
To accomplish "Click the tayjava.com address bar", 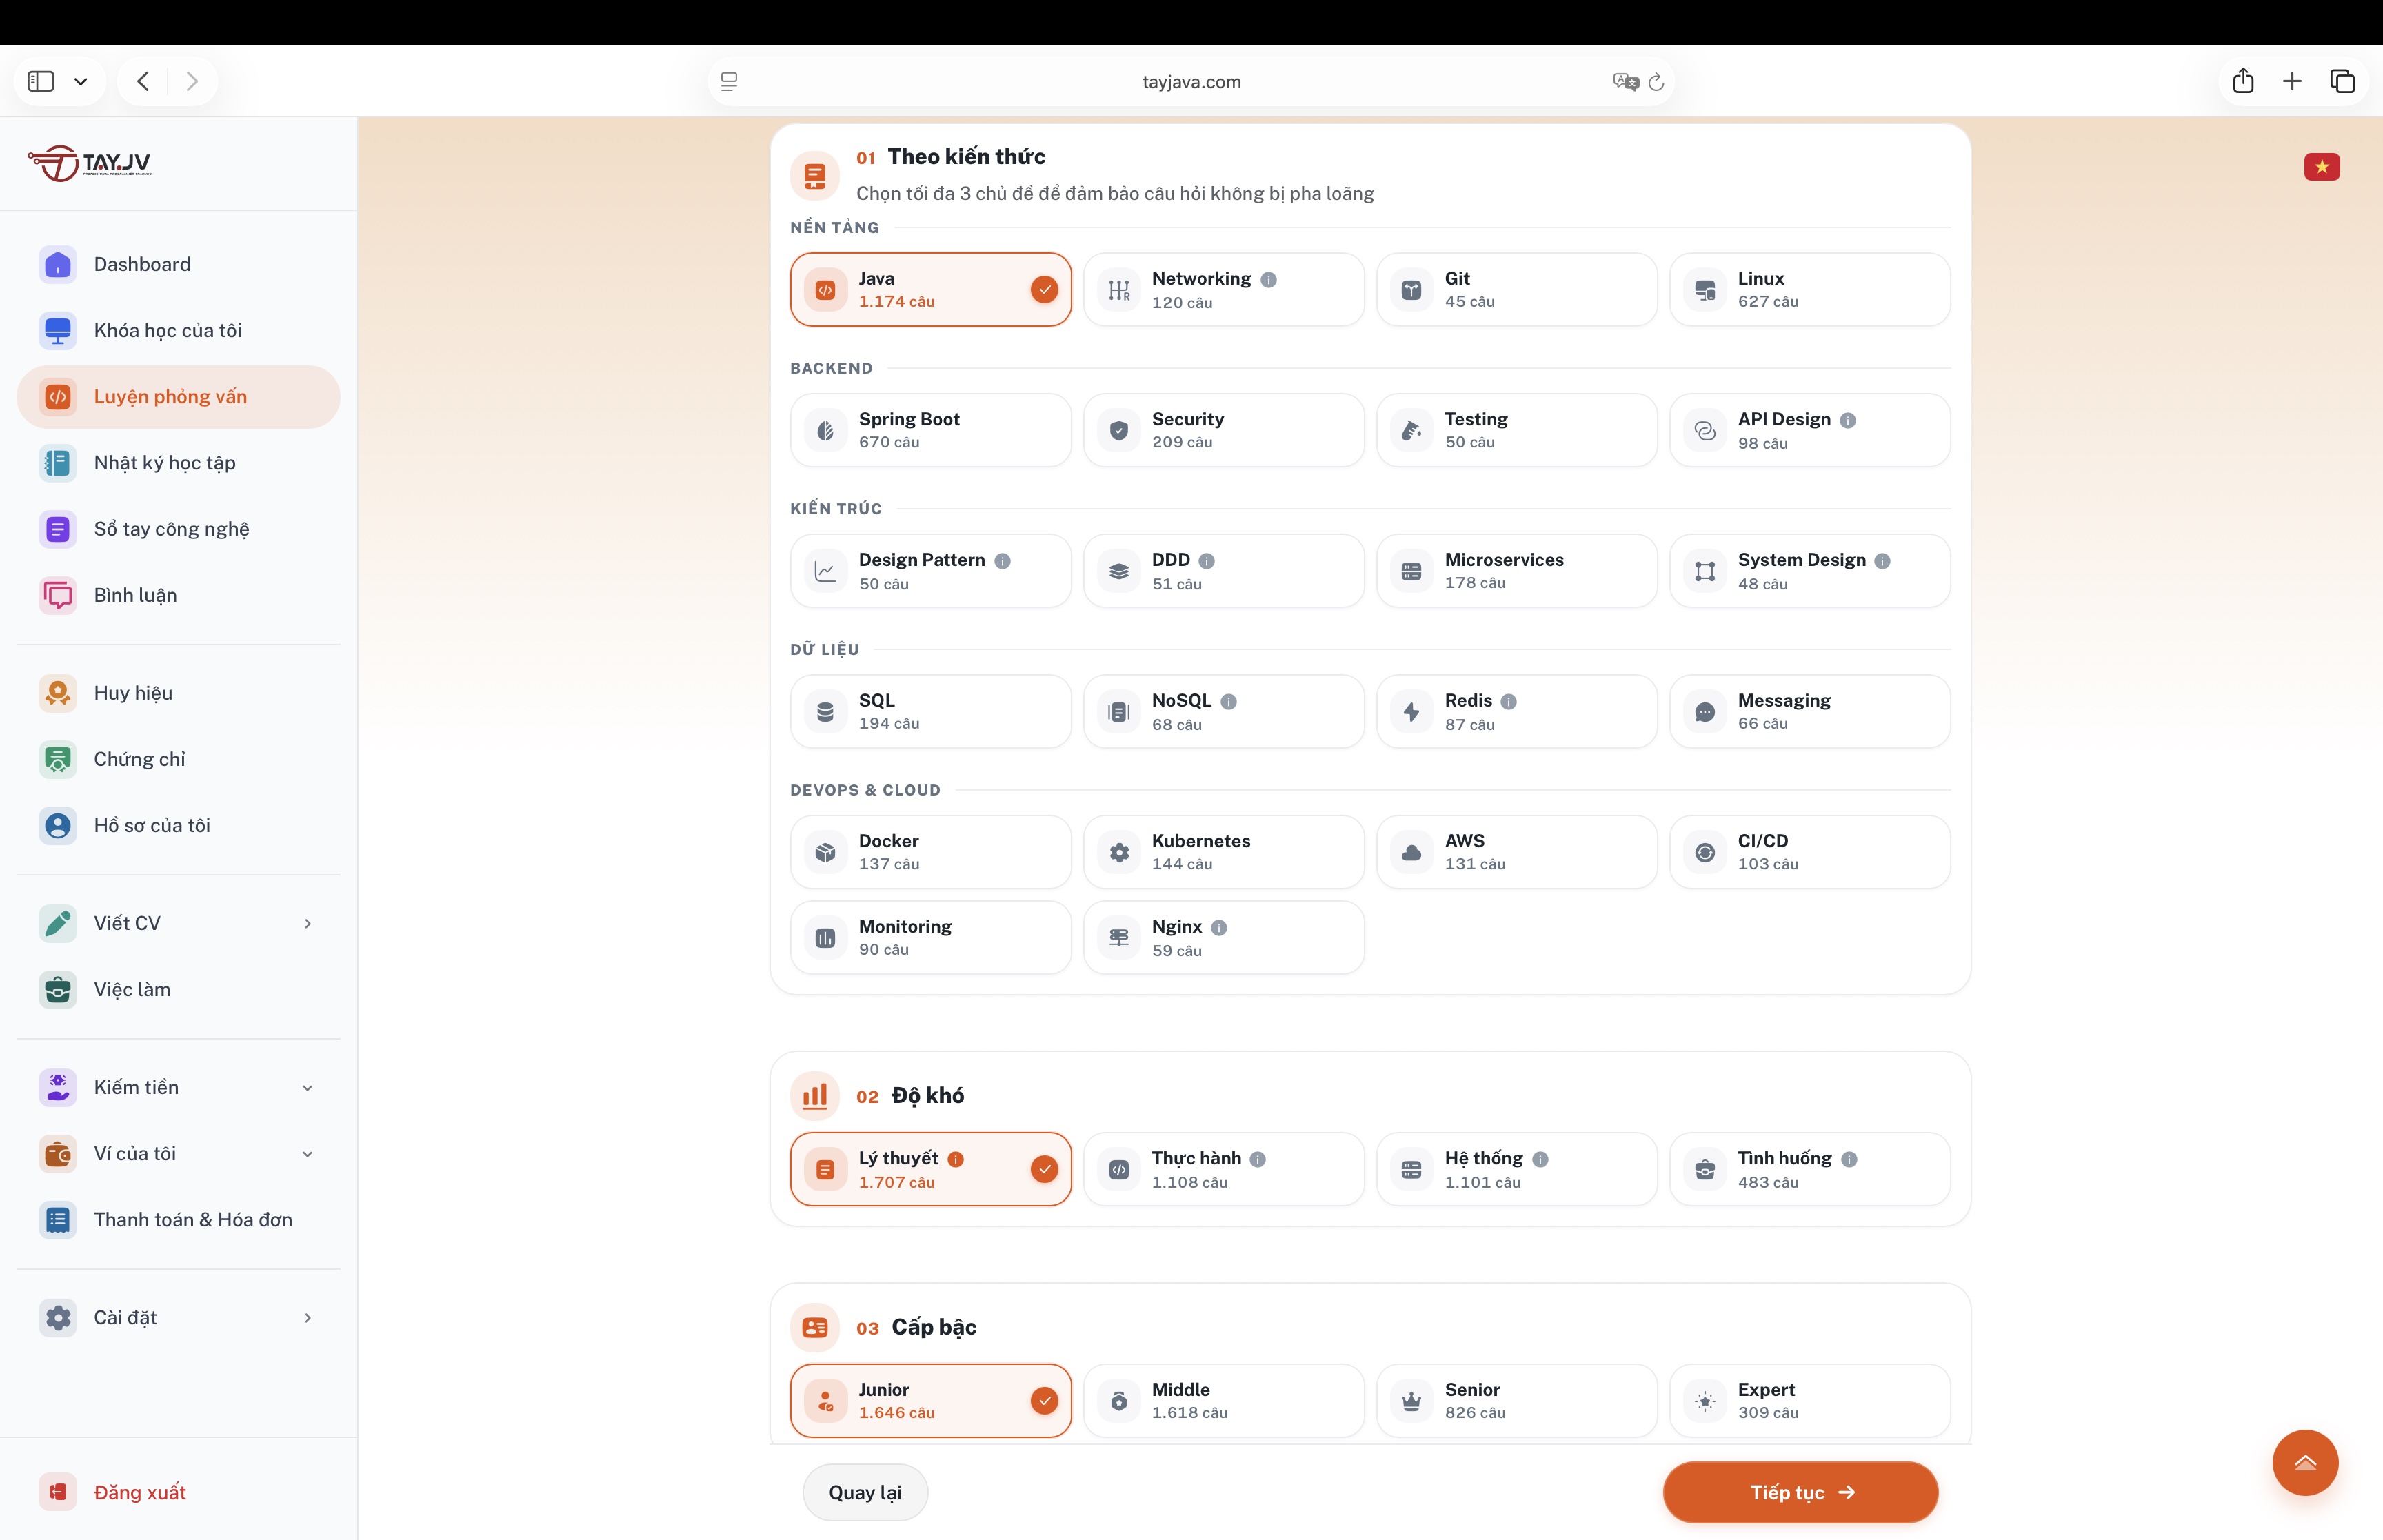I will coord(1190,82).
